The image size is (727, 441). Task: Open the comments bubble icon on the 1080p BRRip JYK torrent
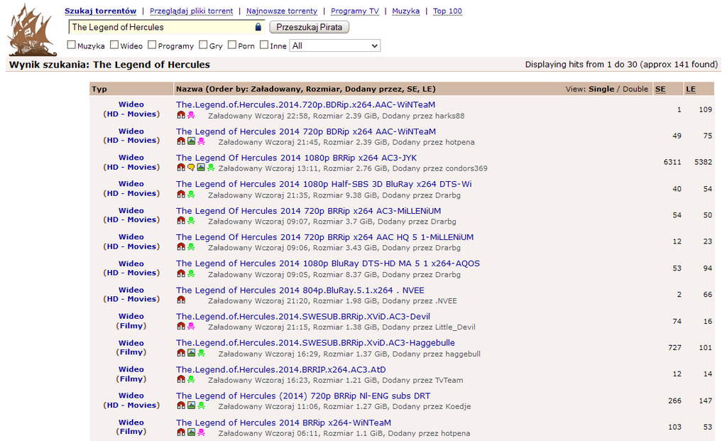190,167
